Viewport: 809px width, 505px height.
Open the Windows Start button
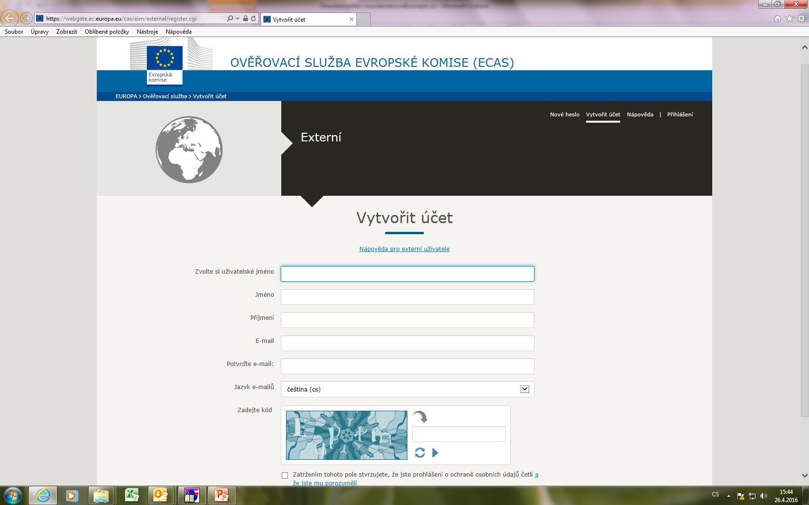click(13, 495)
